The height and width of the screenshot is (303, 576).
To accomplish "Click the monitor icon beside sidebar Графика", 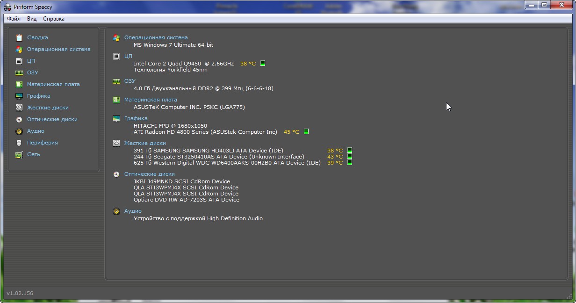I will click(x=19, y=96).
